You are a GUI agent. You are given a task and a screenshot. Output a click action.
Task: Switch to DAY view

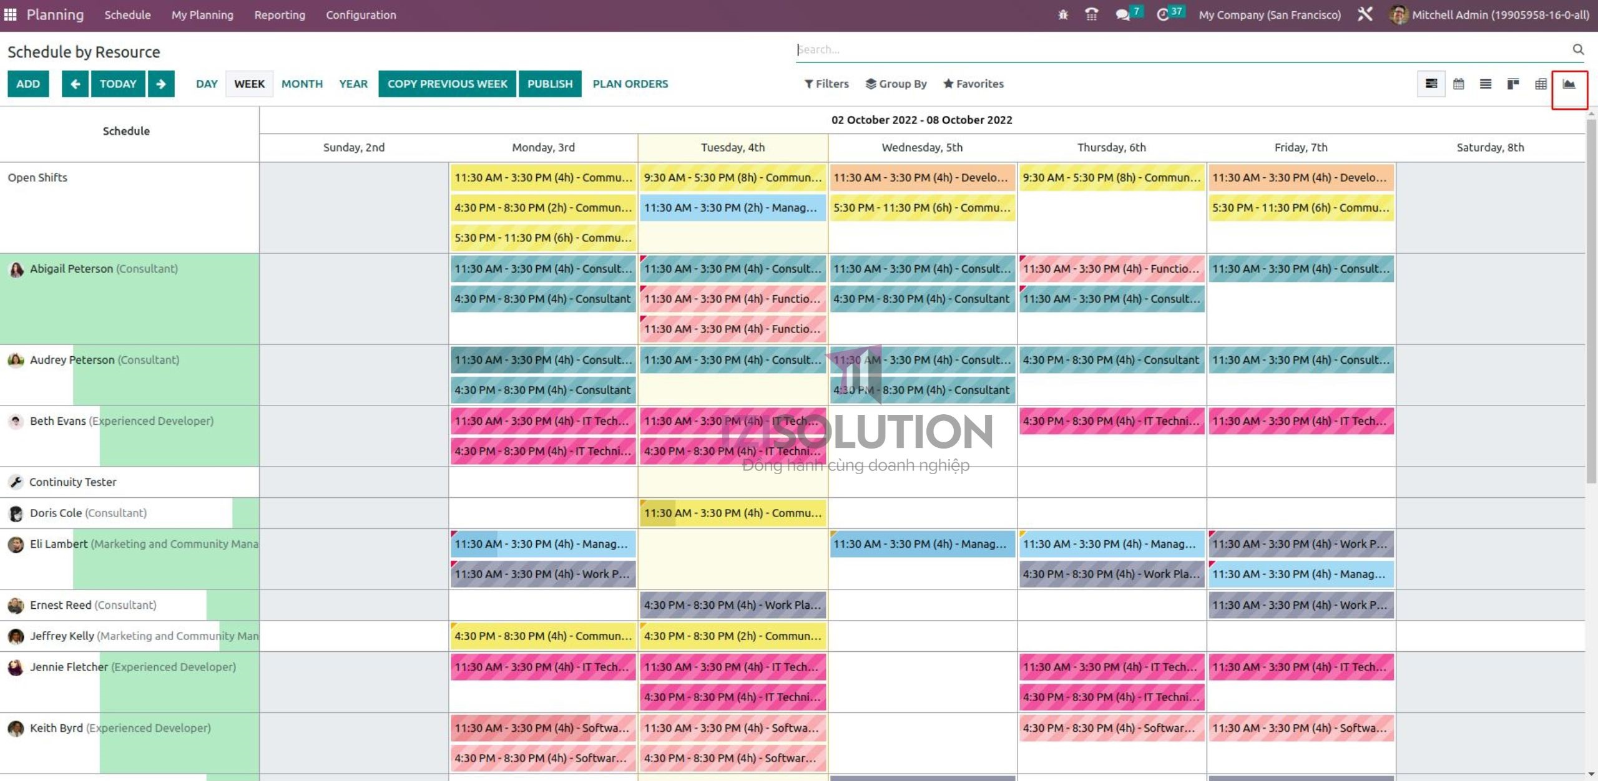pos(206,84)
